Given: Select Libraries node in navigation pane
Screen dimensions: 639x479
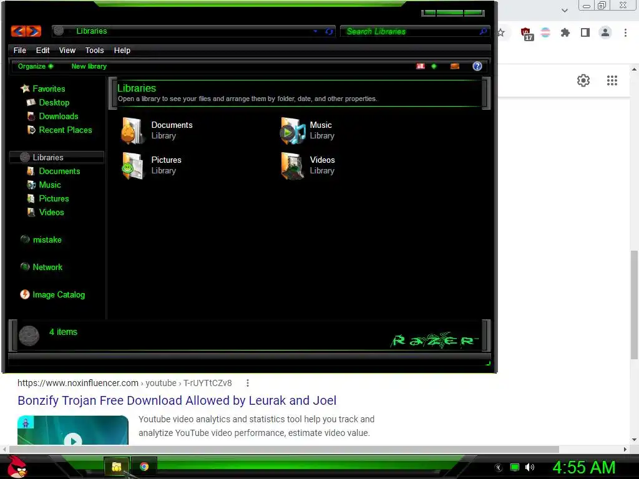Looking at the screenshot, I should point(57,157).
